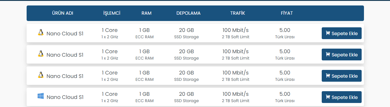The image size is (390, 107).
Task: Pick "20 GB" in the Windows row
Action: (186, 94)
